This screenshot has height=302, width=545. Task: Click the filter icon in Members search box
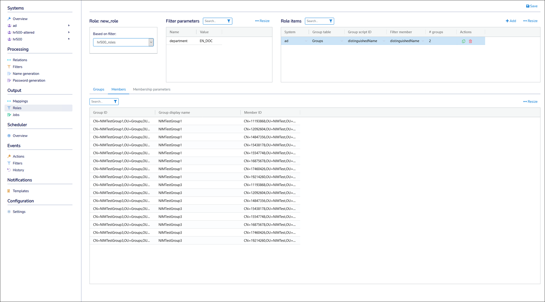tap(115, 101)
